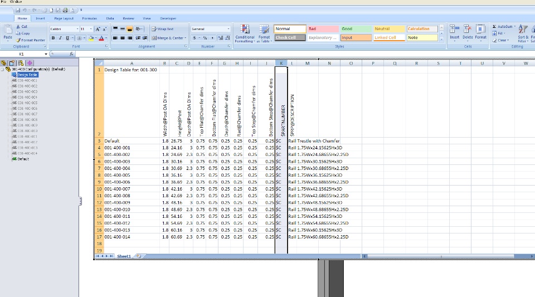The height and width of the screenshot is (297, 535).
Task: Apply the Neutral cell style swatch
Action: 389,29
